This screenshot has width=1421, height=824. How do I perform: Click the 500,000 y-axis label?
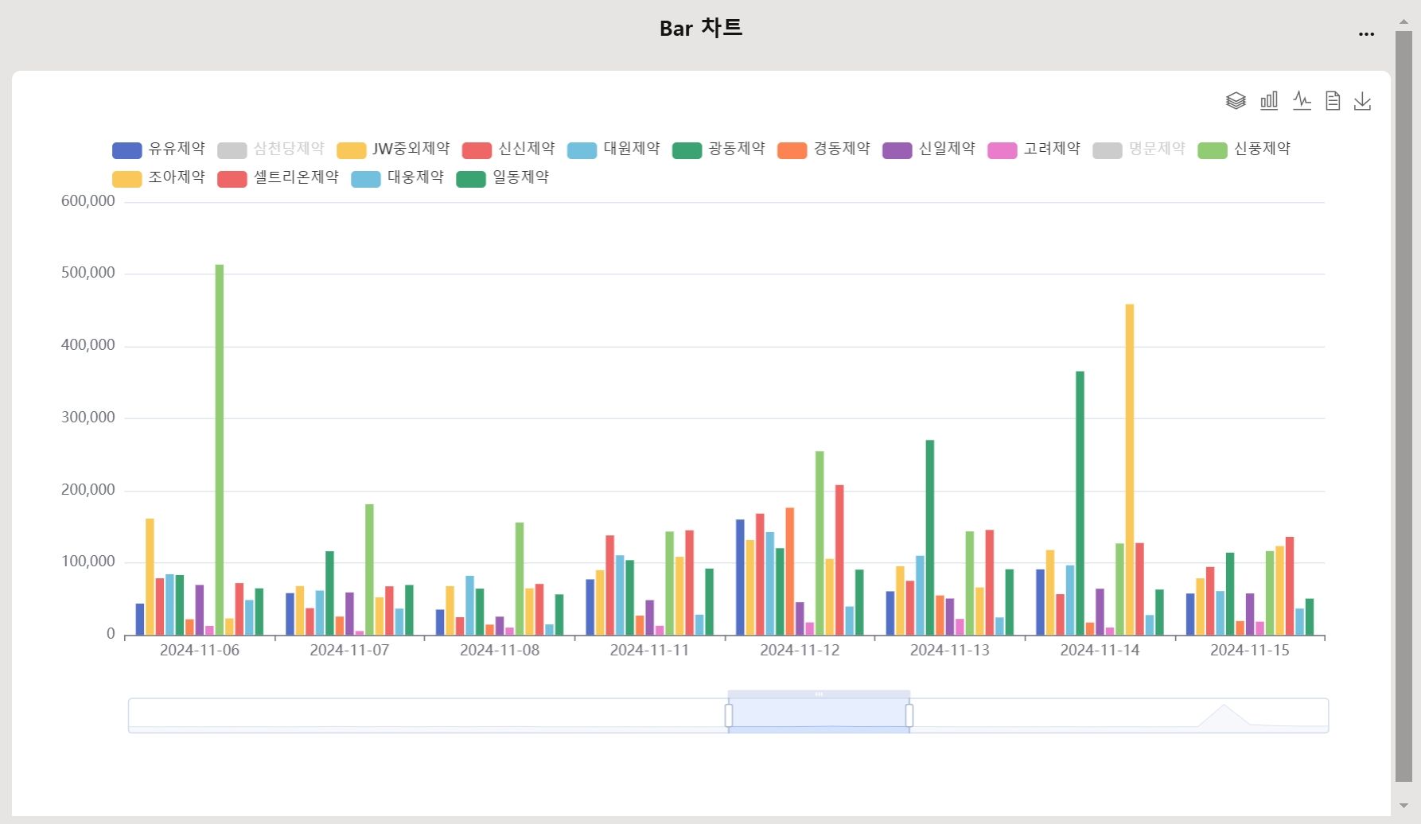[88, 273]
